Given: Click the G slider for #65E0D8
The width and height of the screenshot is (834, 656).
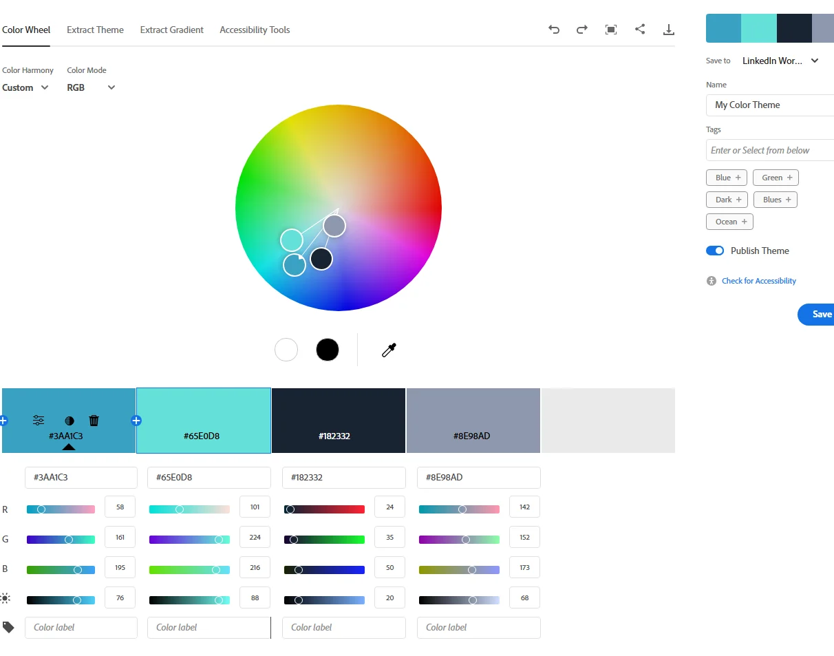Looking at the screenshot, I should 189,540.
